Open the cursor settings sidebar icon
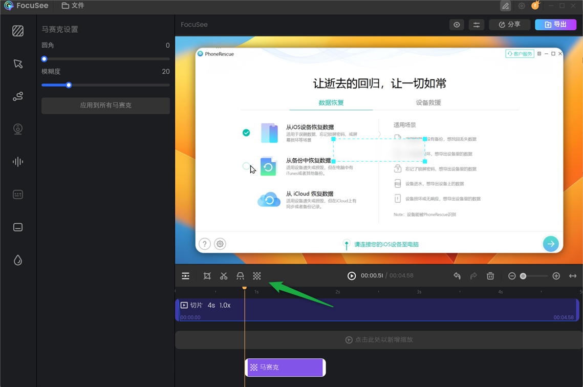Screen dimensions: 583x387 click(18, 63)
